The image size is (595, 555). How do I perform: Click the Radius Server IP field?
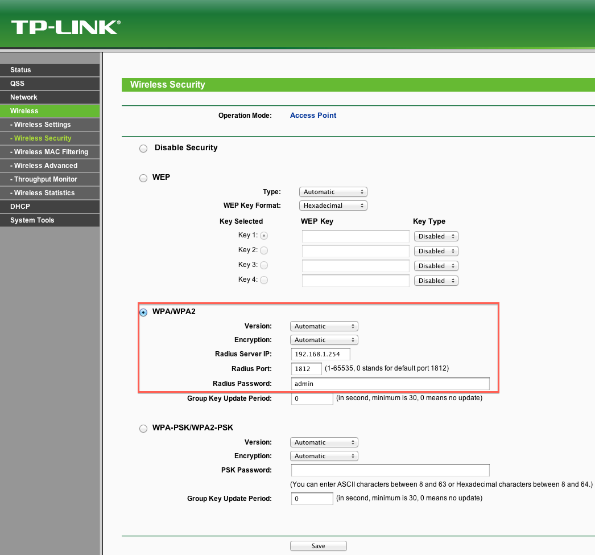click(x=321, y=354)
